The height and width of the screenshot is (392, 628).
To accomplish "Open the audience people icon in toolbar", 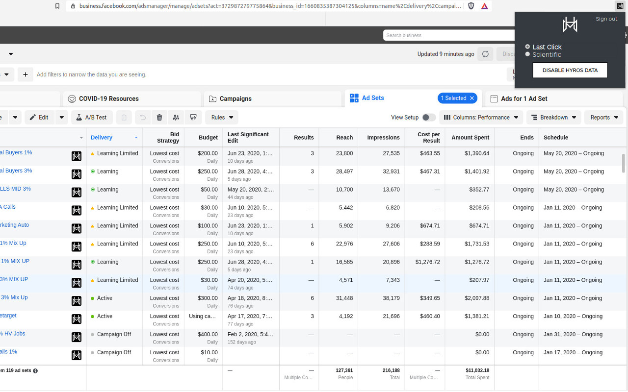I will pyautogui.click(x=176, y=118).
